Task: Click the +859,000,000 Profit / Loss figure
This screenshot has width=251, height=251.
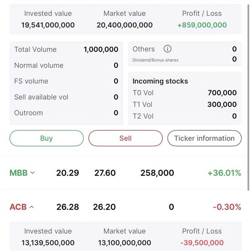Action: pyautogui.click(x=202, y=25)
